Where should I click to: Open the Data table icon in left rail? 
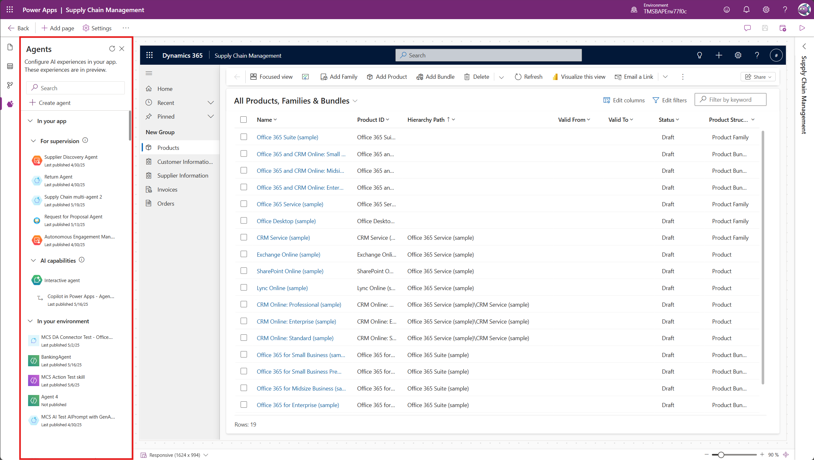tap(10, 66)
